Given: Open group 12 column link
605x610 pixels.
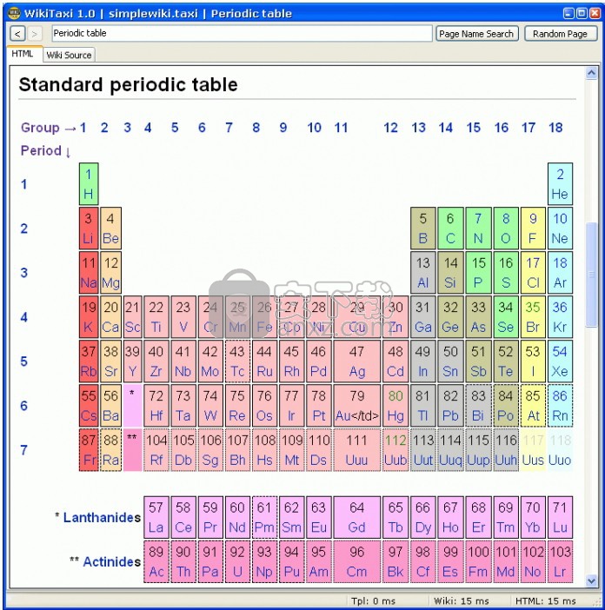Looking at the screenshot, I should 390,128.
